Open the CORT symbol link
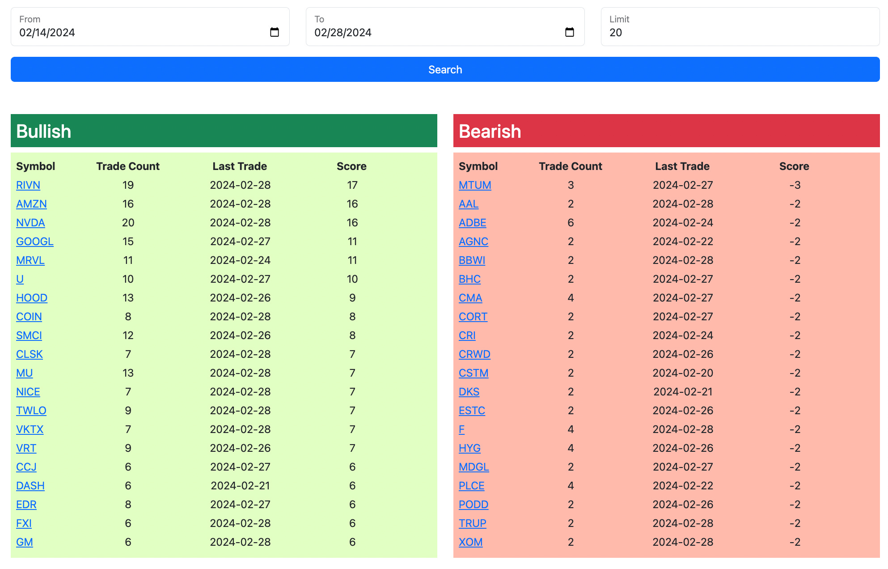This screenshot has height=569, width=888. [x=473, y=317]
